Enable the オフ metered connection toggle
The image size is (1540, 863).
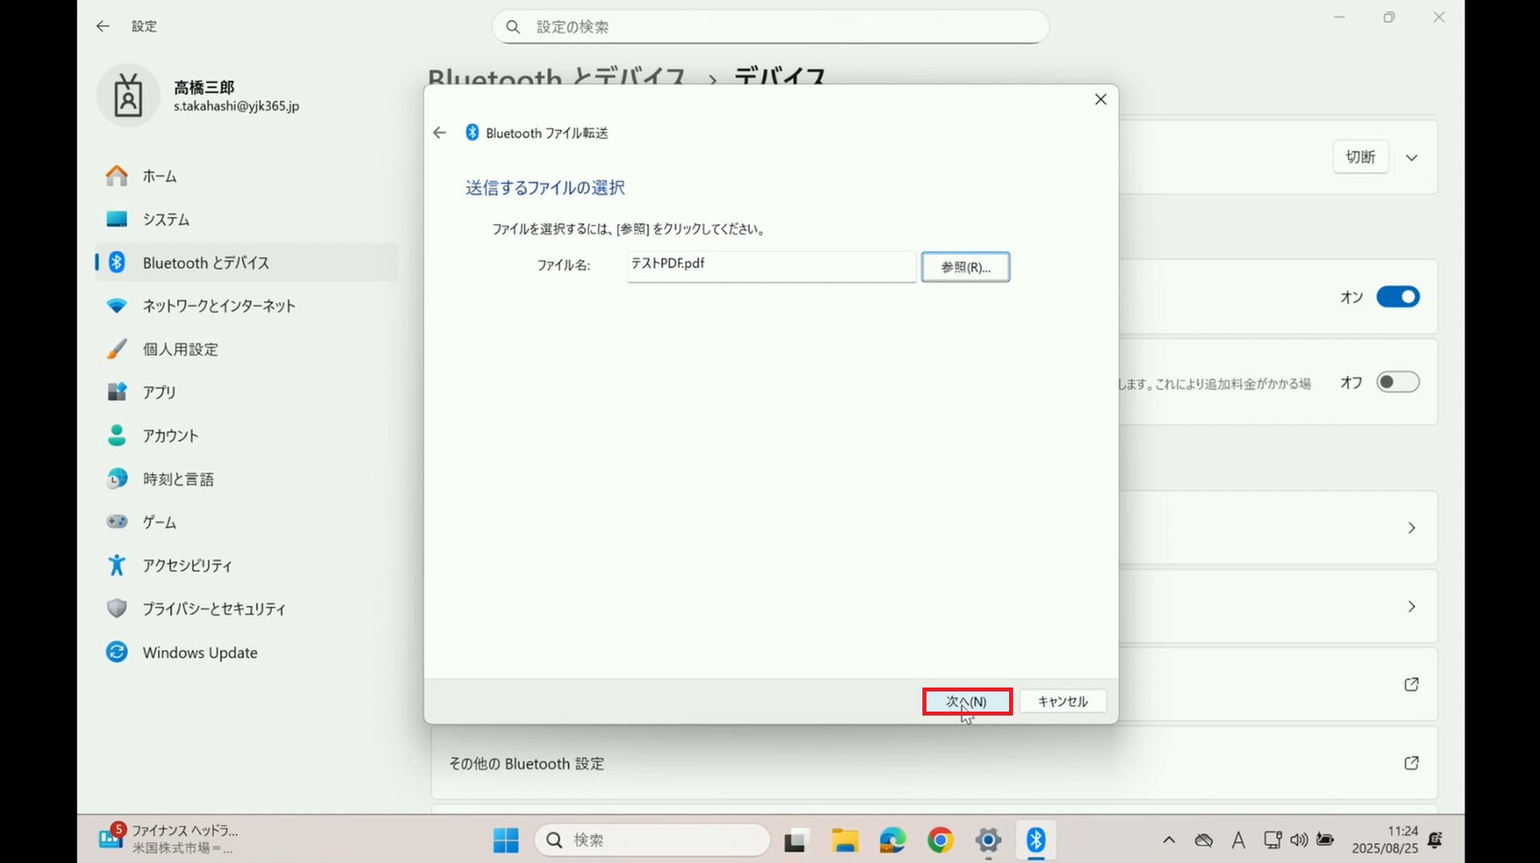pos(1397,382)
